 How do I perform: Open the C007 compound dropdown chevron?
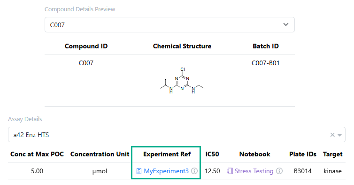[x=286, y=24]
